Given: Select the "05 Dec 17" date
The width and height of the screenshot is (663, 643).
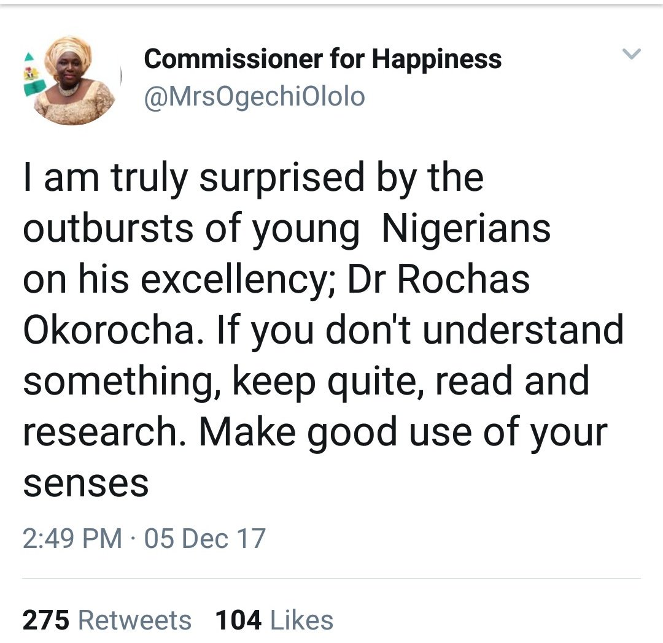Looking at the screenshot, I should point(204,539).
